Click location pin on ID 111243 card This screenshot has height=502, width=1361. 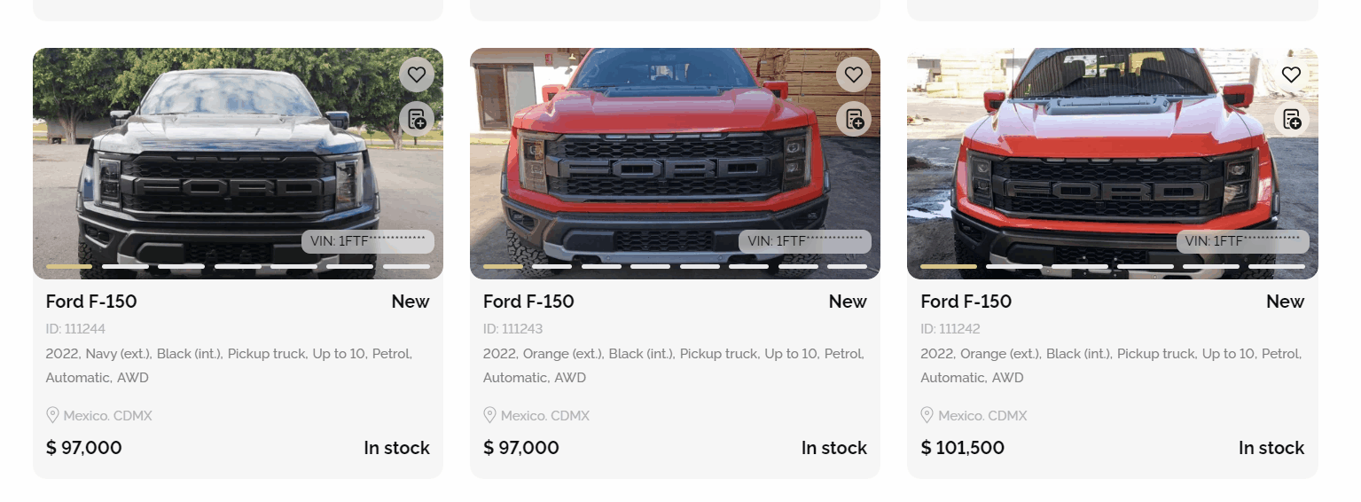coord(489,415)
